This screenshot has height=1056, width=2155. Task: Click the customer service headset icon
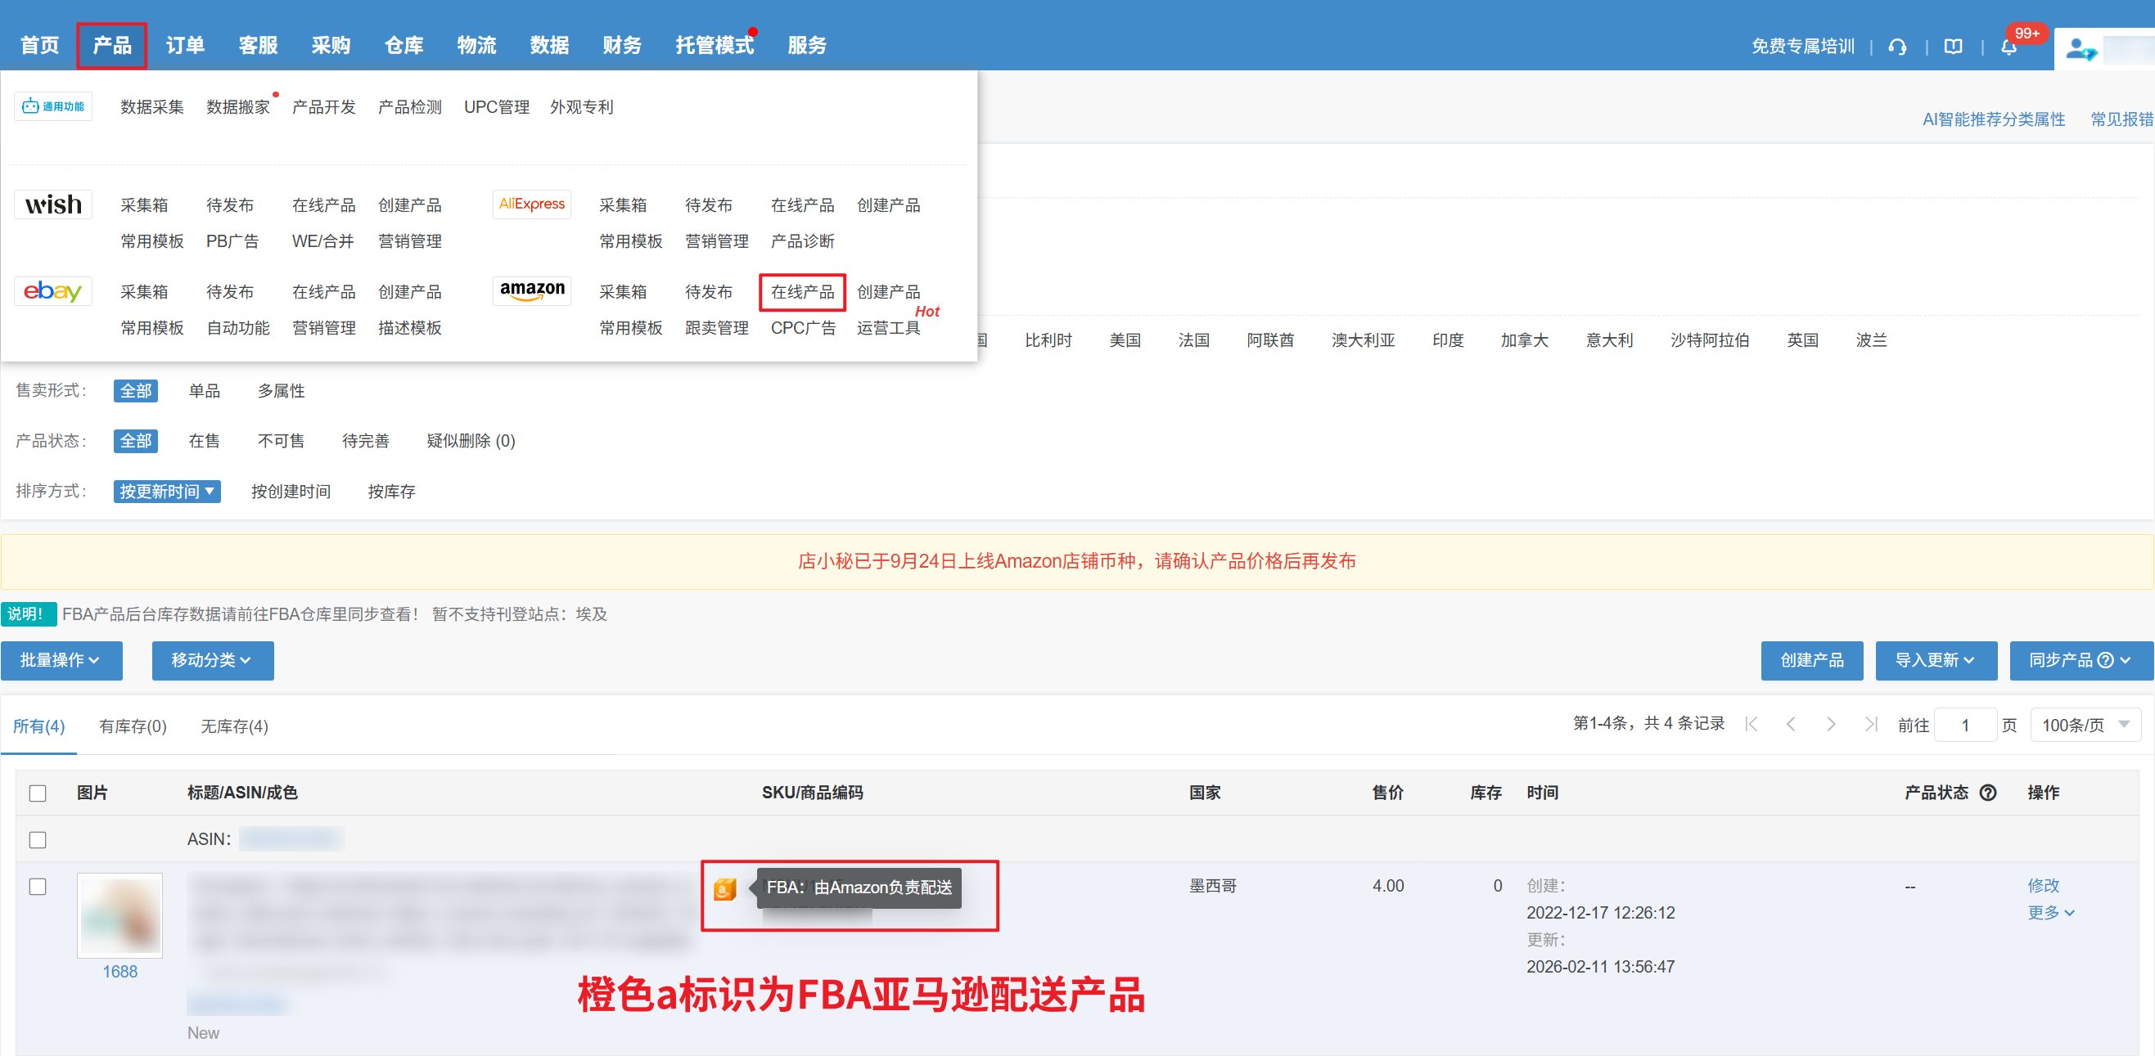click(1896, 47)
